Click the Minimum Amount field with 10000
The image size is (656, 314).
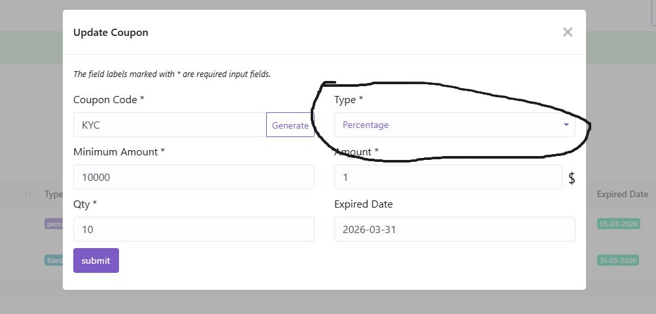(x=194, y=177)
